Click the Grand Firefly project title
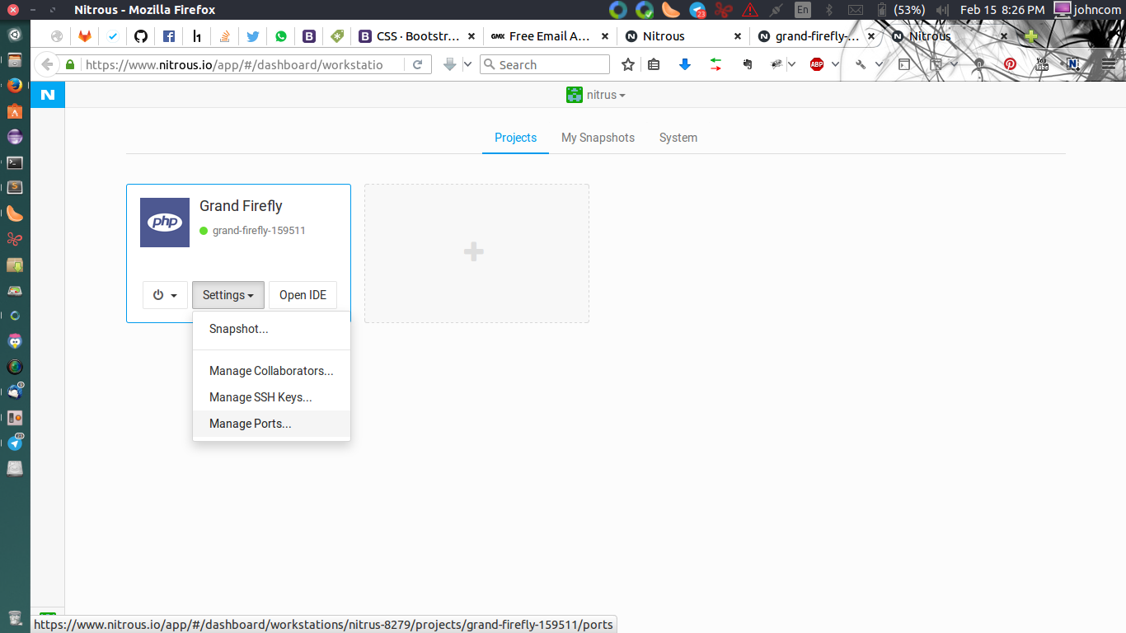 [x=241, y=206]
